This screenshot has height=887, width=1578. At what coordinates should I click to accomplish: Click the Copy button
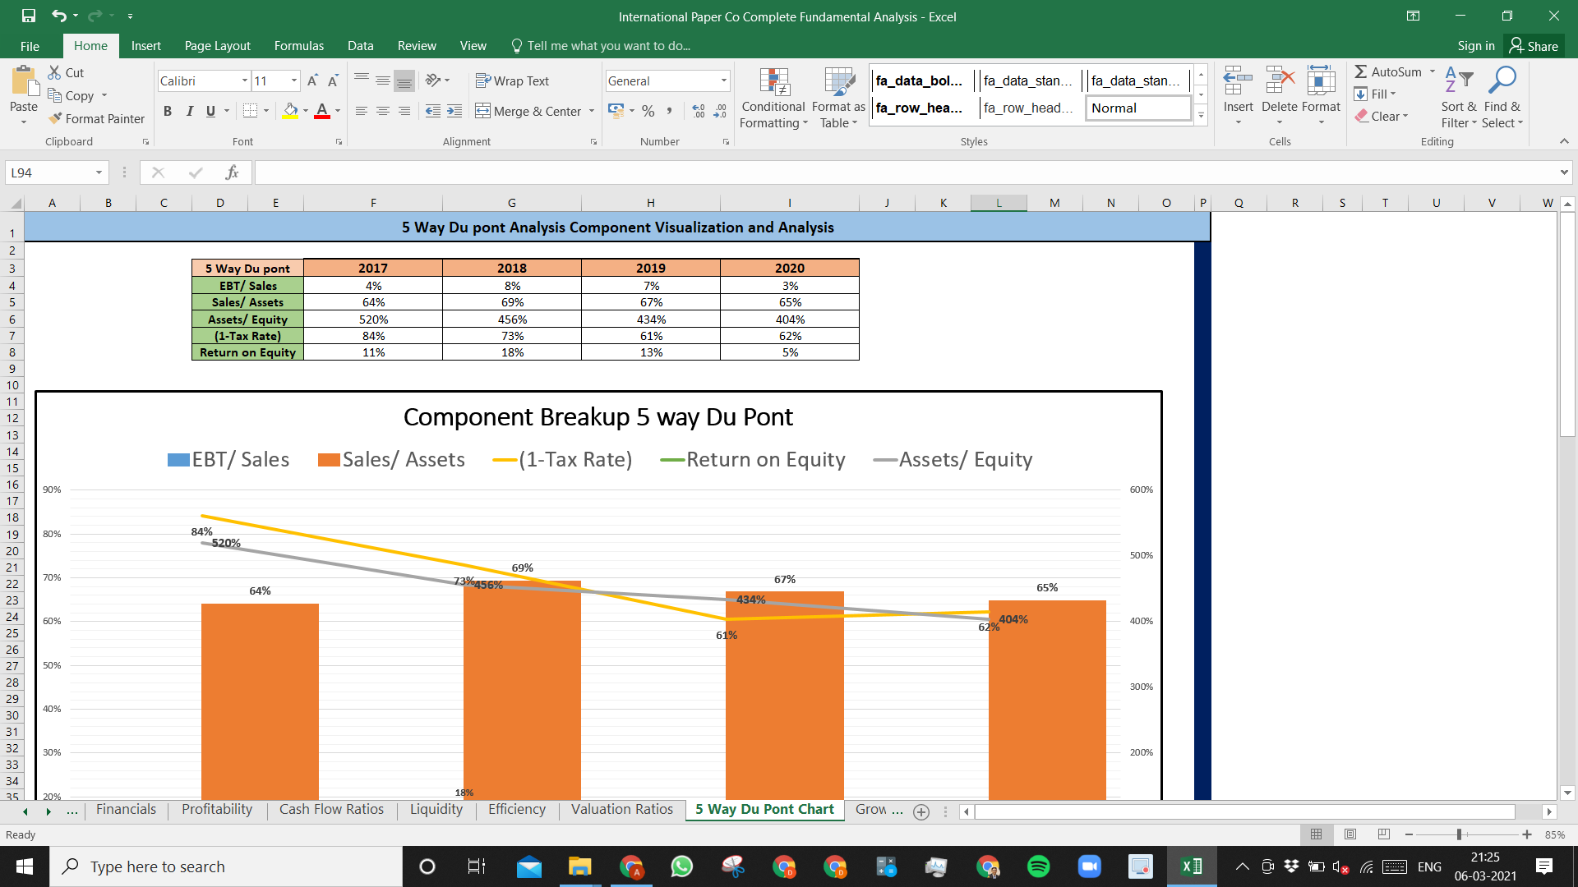[x=71, y=95]
